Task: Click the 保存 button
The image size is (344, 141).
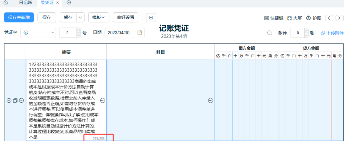Action: tap(47, 17)
